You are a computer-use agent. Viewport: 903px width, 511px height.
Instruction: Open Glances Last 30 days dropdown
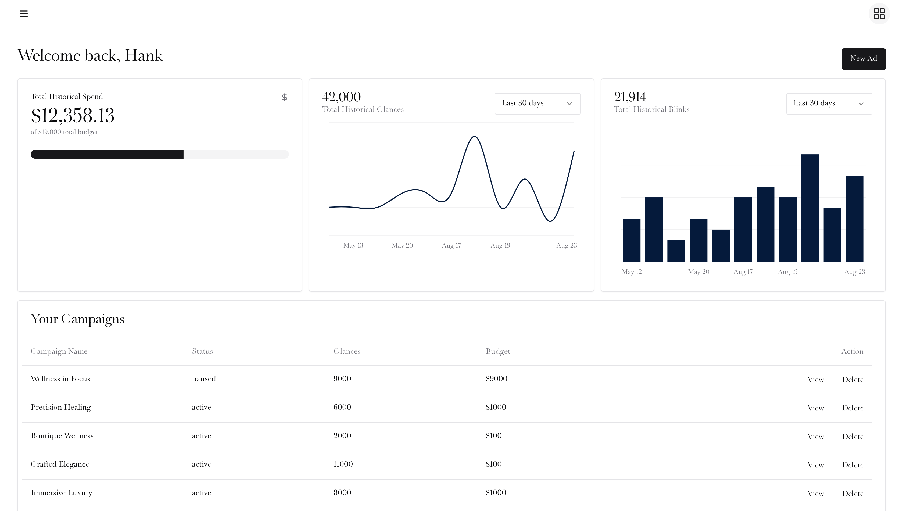(x=537, y=103)
